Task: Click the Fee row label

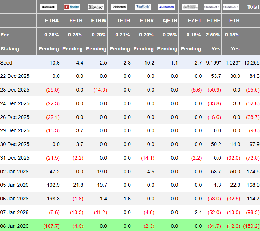Action: 5,35
